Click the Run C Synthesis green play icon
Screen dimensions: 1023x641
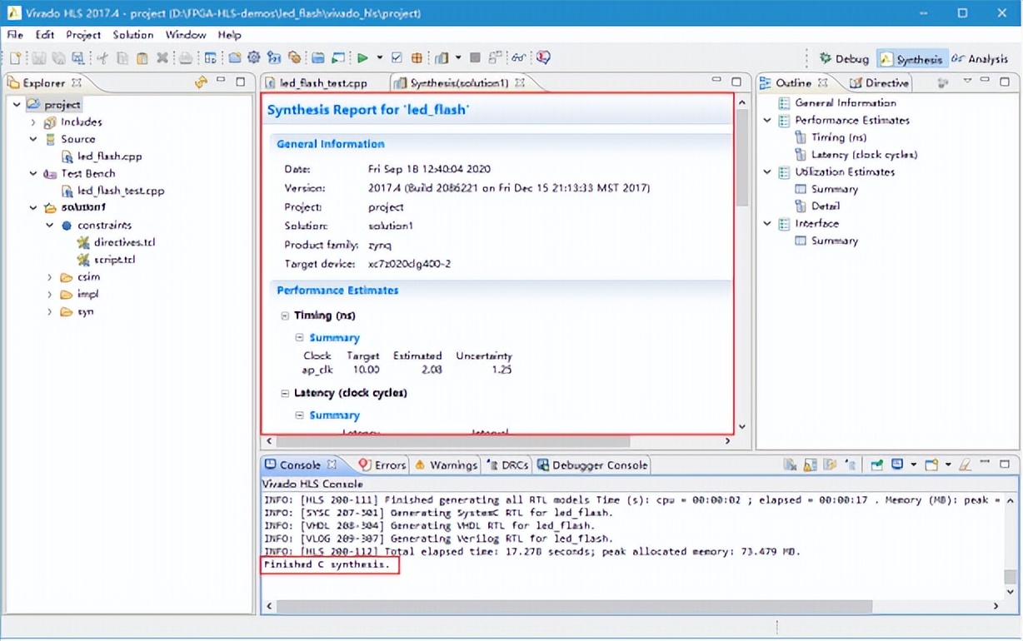(363, 57)
